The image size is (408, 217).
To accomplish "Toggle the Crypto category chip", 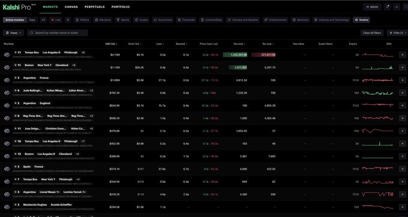I will 141,20.
